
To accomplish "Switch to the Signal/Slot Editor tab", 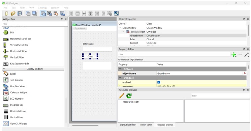I will coord(128,125).
